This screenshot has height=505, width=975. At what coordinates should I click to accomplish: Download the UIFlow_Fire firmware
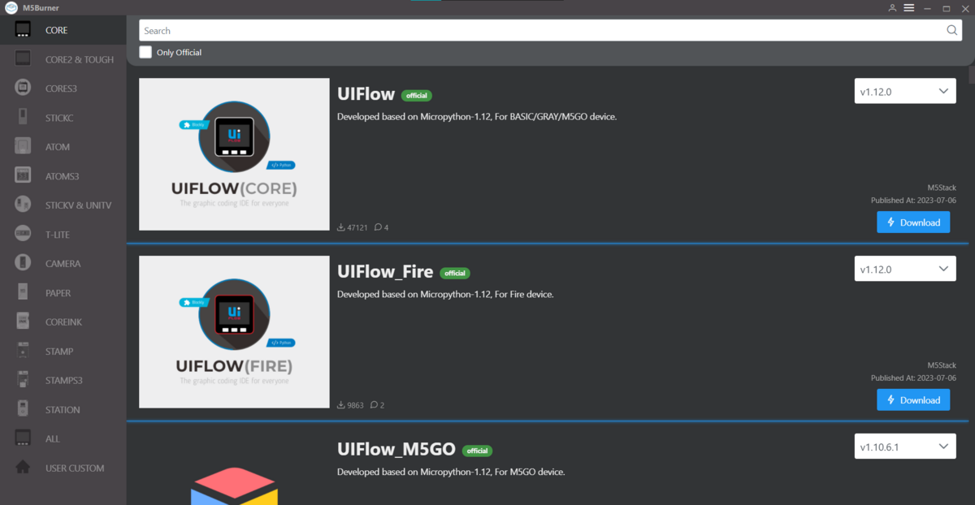pos(913,400)
